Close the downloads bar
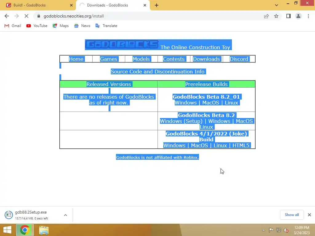 coord(309,215)
